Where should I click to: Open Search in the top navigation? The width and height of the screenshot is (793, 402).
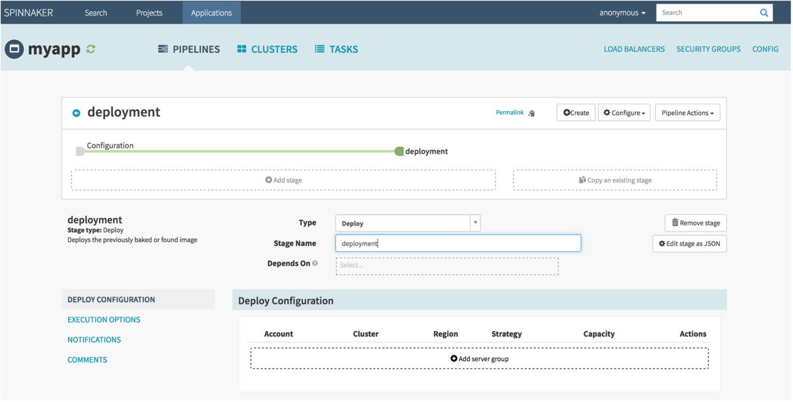click(x=96, y=13)
